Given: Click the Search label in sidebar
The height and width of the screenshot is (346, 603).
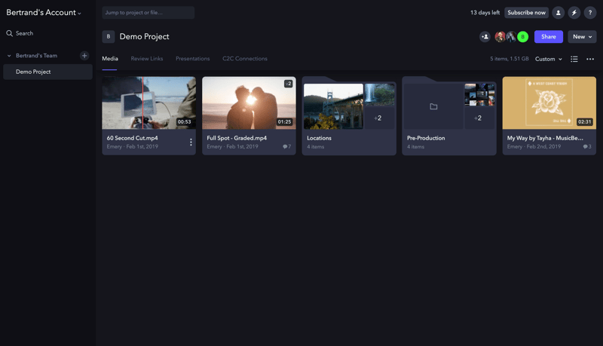Looking at the screenshot, I should tap(25, 33).
